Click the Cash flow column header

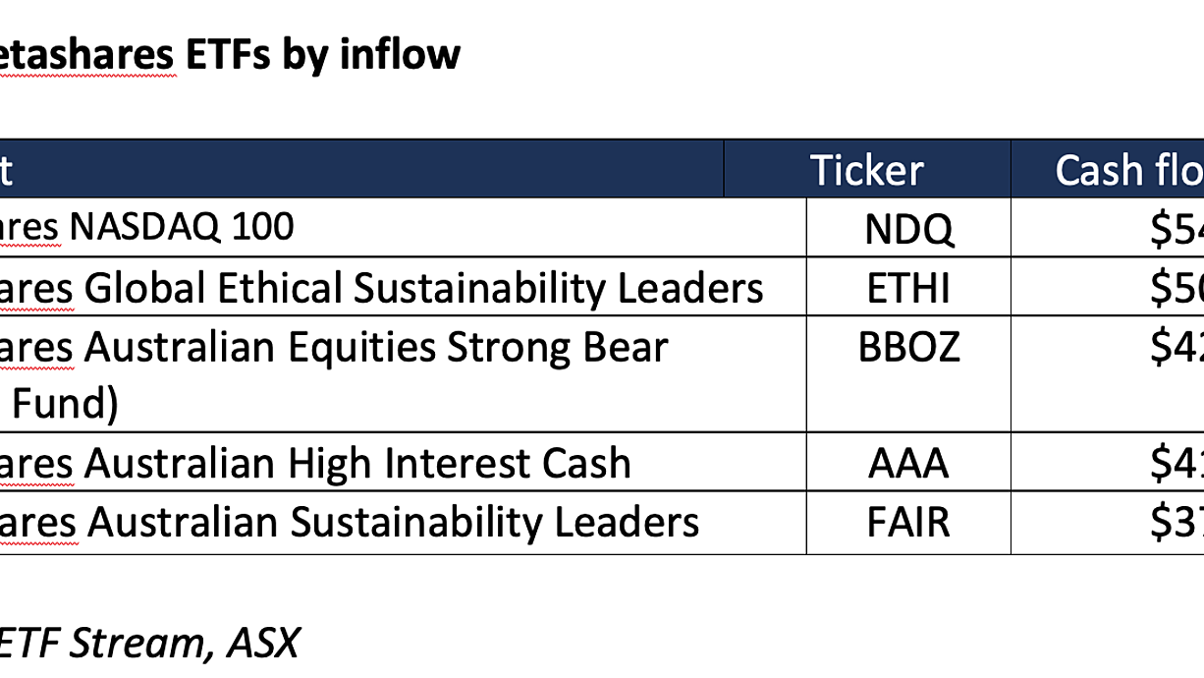tap(1128, 170)
